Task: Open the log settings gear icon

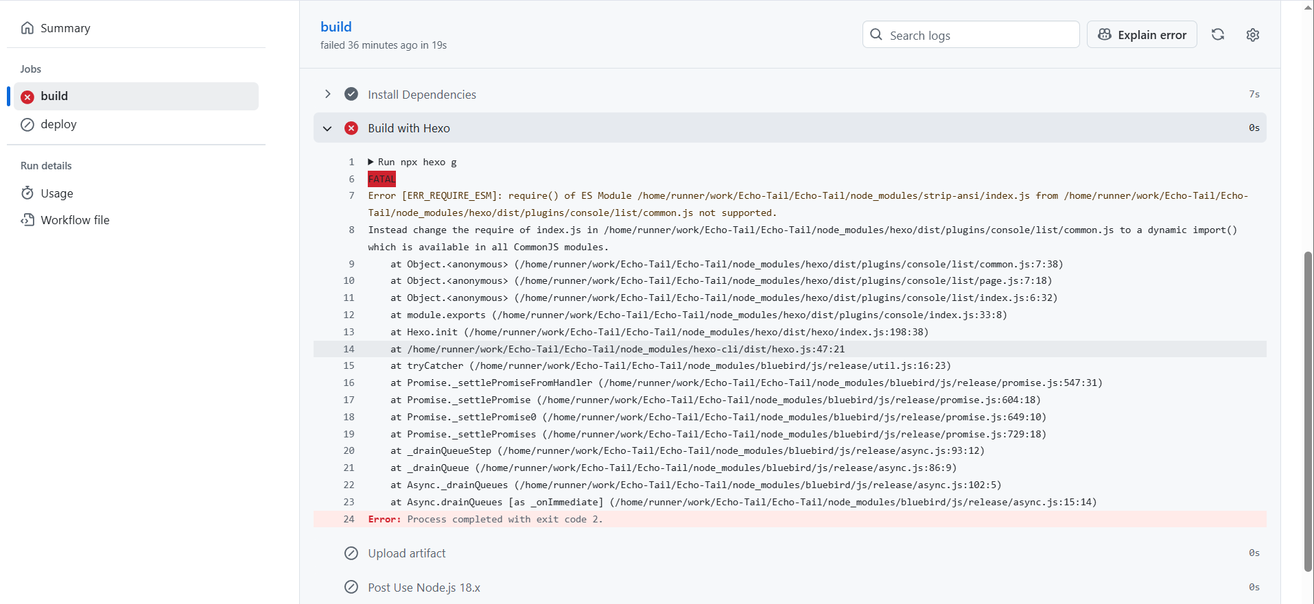Action: coord(1252,35)
